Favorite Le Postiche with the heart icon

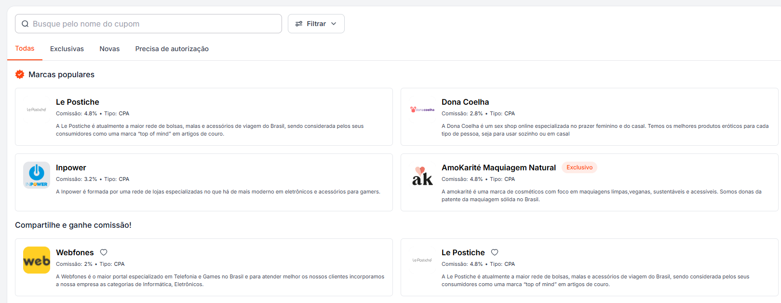point(495,252)
